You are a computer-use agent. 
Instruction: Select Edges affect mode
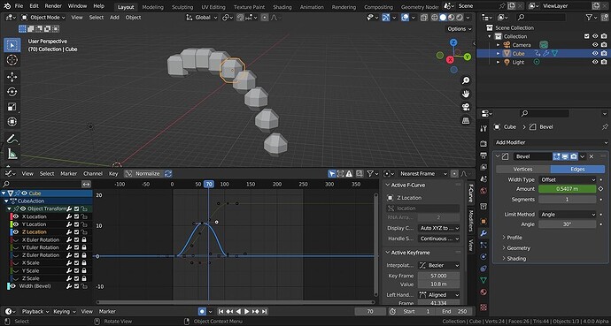577,169
